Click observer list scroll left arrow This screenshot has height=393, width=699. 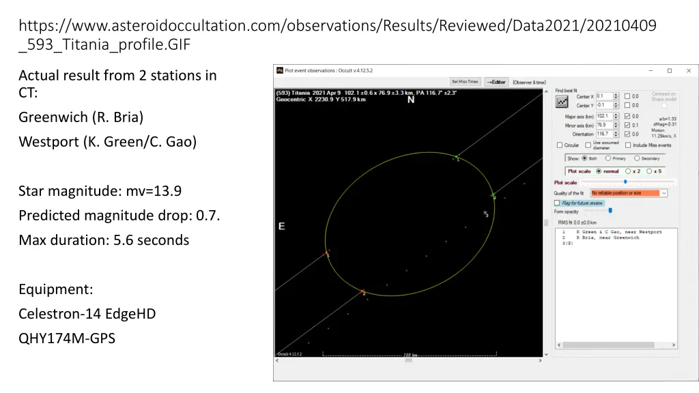click(559, 345)
